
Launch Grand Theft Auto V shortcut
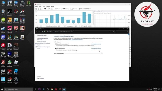click(x=3, y=55)
